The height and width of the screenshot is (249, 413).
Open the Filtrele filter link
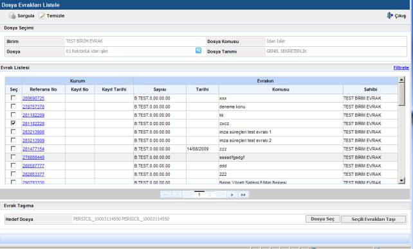pos(401,68)
